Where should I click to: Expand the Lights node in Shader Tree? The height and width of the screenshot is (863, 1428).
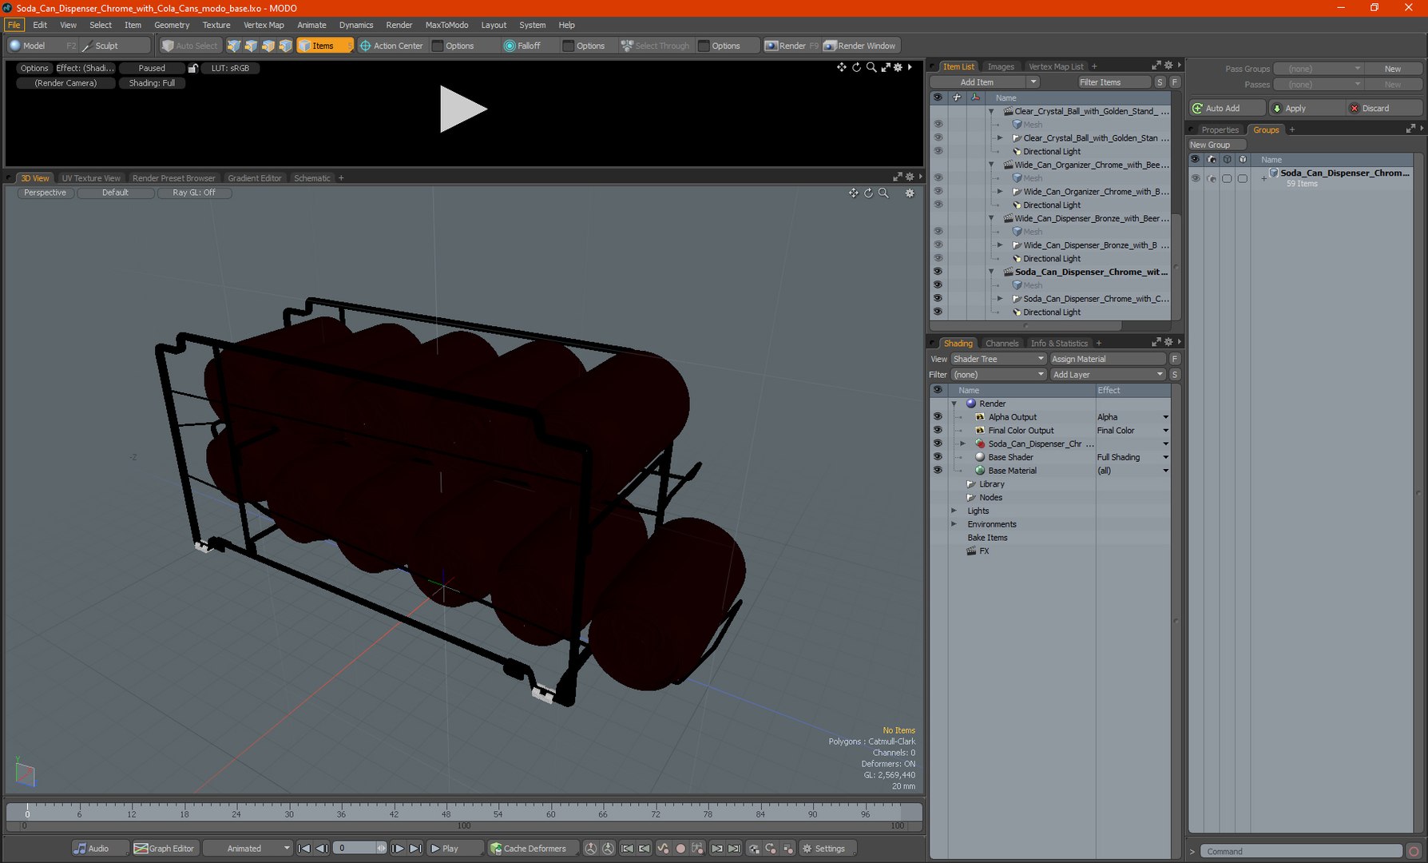954,511
